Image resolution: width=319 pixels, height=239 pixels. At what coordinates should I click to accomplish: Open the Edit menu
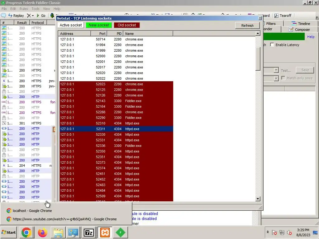[13, 9]
